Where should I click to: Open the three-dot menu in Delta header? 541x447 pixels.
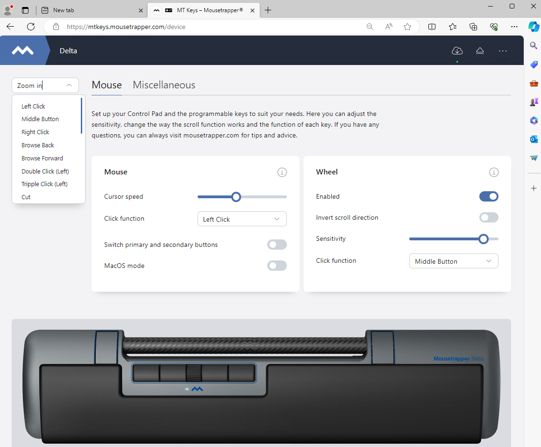click(x=503, y=51)
